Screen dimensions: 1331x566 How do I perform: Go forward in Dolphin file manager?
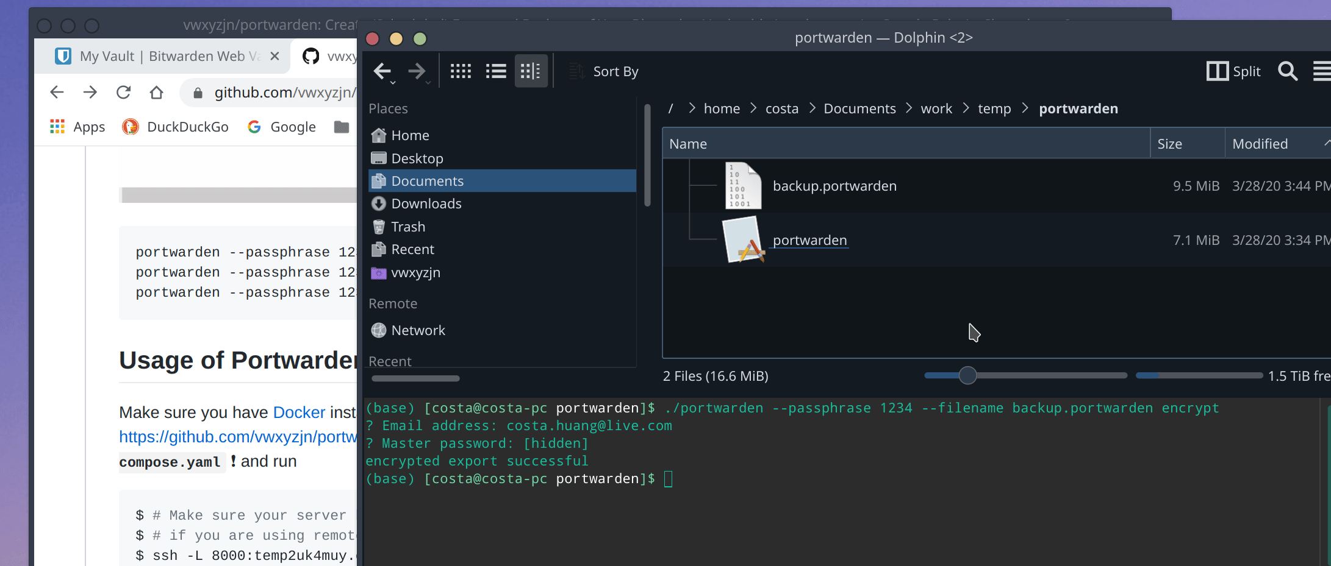[417, 71]
